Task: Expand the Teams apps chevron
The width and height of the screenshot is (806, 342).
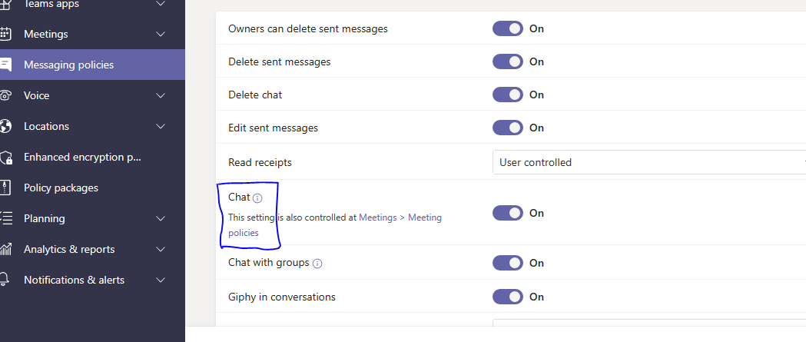Action: click(161, 4)
